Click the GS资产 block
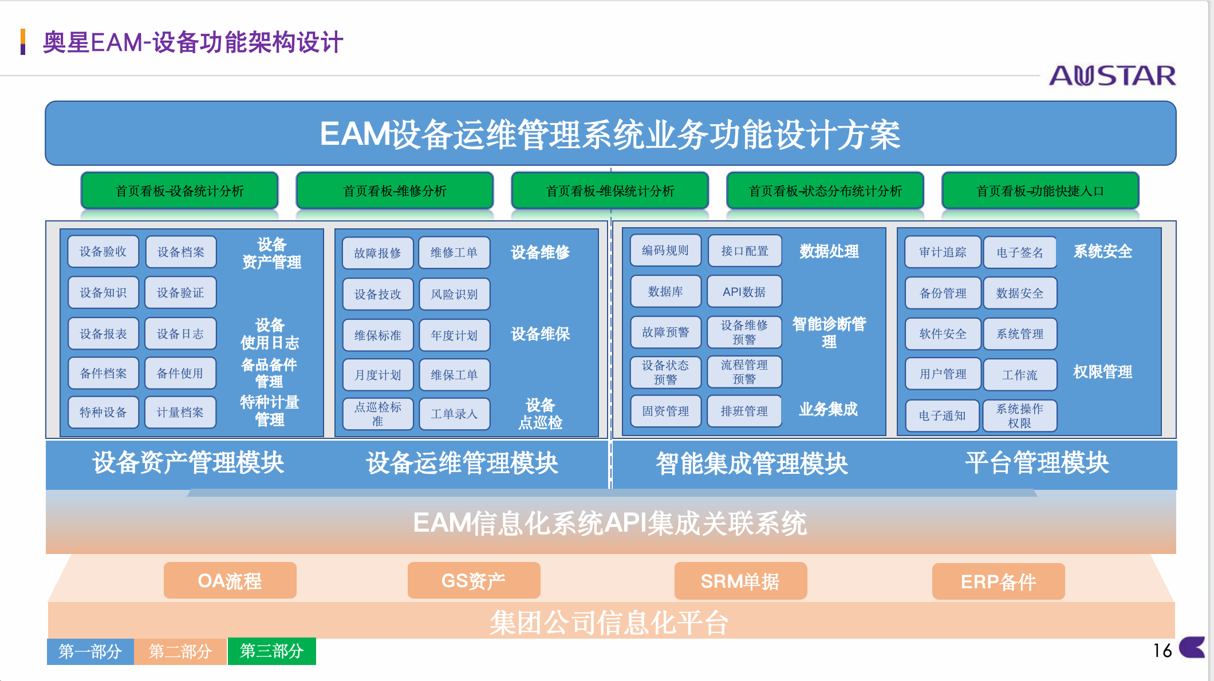1214x681 pixels. (474, 581)
